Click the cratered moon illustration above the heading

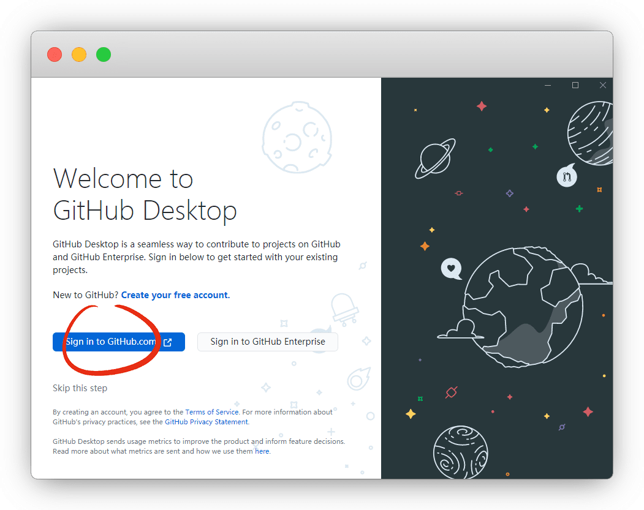coord(297,137)
